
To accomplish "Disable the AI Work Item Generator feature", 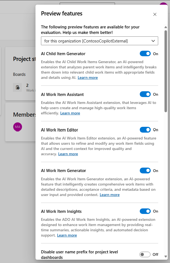I will pos(145,170).
